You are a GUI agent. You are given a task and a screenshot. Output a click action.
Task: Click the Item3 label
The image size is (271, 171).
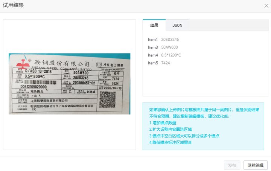tap(153, 47)
